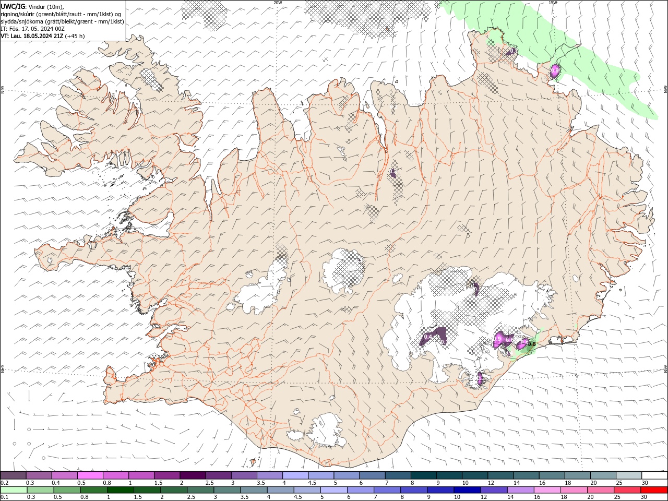Click the lower scale swatch labeled 4.5

click(307, 490)
